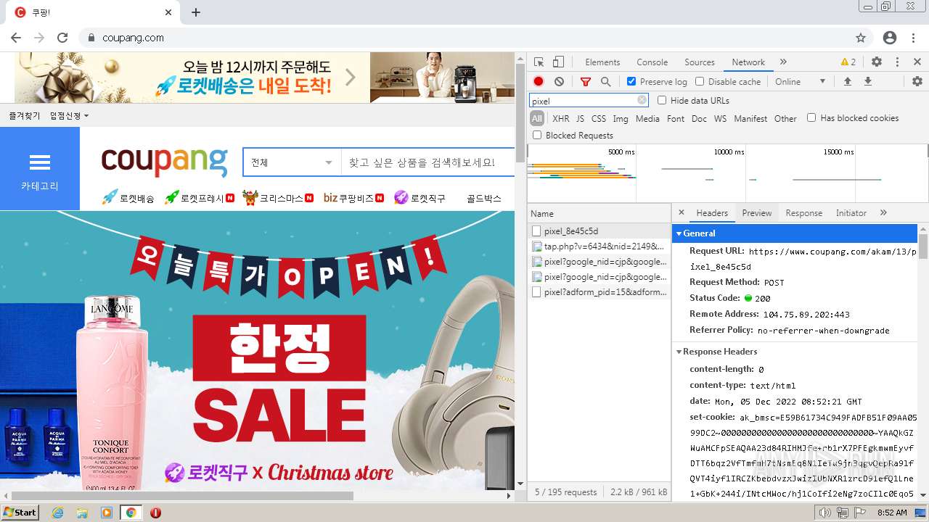
Task: Click the export HAR download icon
Action: point(867,82)
